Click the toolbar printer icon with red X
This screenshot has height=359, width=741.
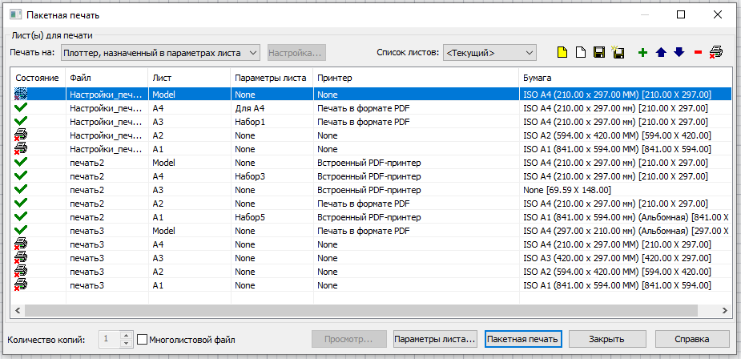pyautogui.click(x=716, y=53)
